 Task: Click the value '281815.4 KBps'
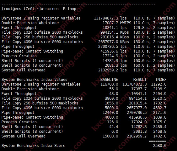click(115, 37)
